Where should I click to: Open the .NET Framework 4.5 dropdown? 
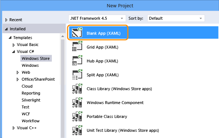[97, 18]
